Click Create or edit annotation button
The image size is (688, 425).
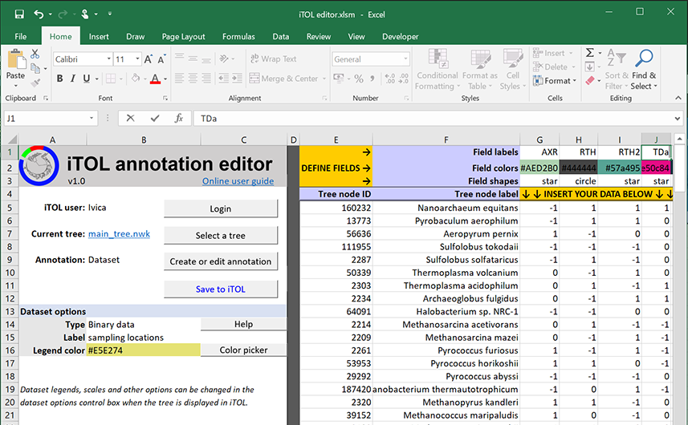221,261
